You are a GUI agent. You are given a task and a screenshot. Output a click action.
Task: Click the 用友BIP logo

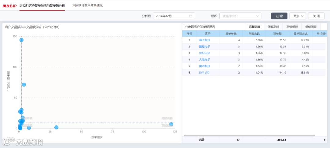pos(9,6)
